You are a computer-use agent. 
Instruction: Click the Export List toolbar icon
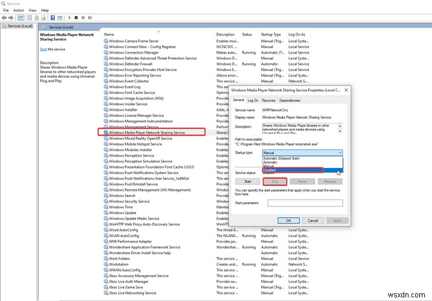point(43,17)
